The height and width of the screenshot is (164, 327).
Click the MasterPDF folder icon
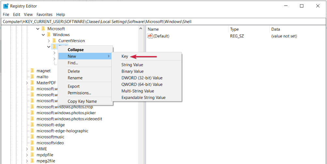[x=32, y=83]
